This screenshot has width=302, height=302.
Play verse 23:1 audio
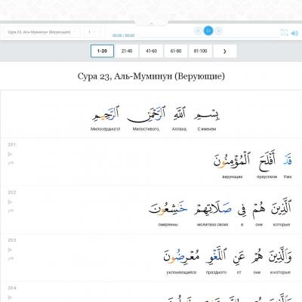[x=10, y=154]
